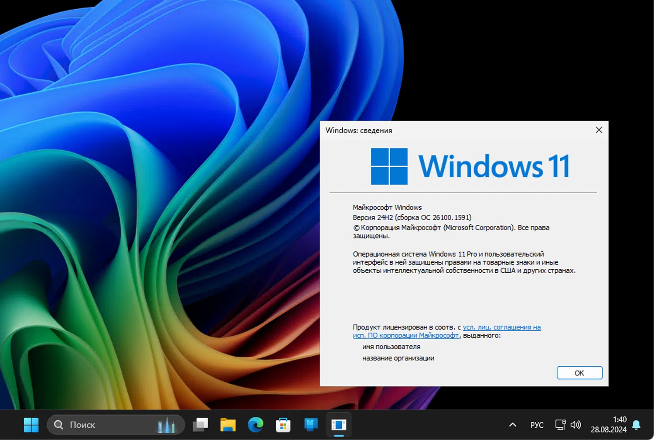This screenshot has width=654, height=440.
Task: Click the search highlights icon in search box
Action: pyautogui.click(x=166, y=425)
